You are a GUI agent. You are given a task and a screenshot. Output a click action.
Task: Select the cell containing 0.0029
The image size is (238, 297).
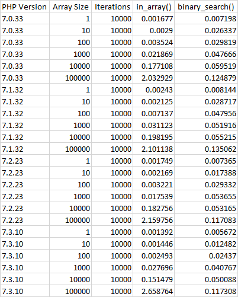tap(154, 30)
